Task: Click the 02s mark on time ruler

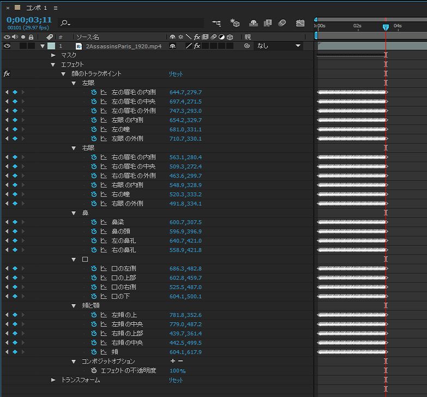Action: (x=357, y=26)
